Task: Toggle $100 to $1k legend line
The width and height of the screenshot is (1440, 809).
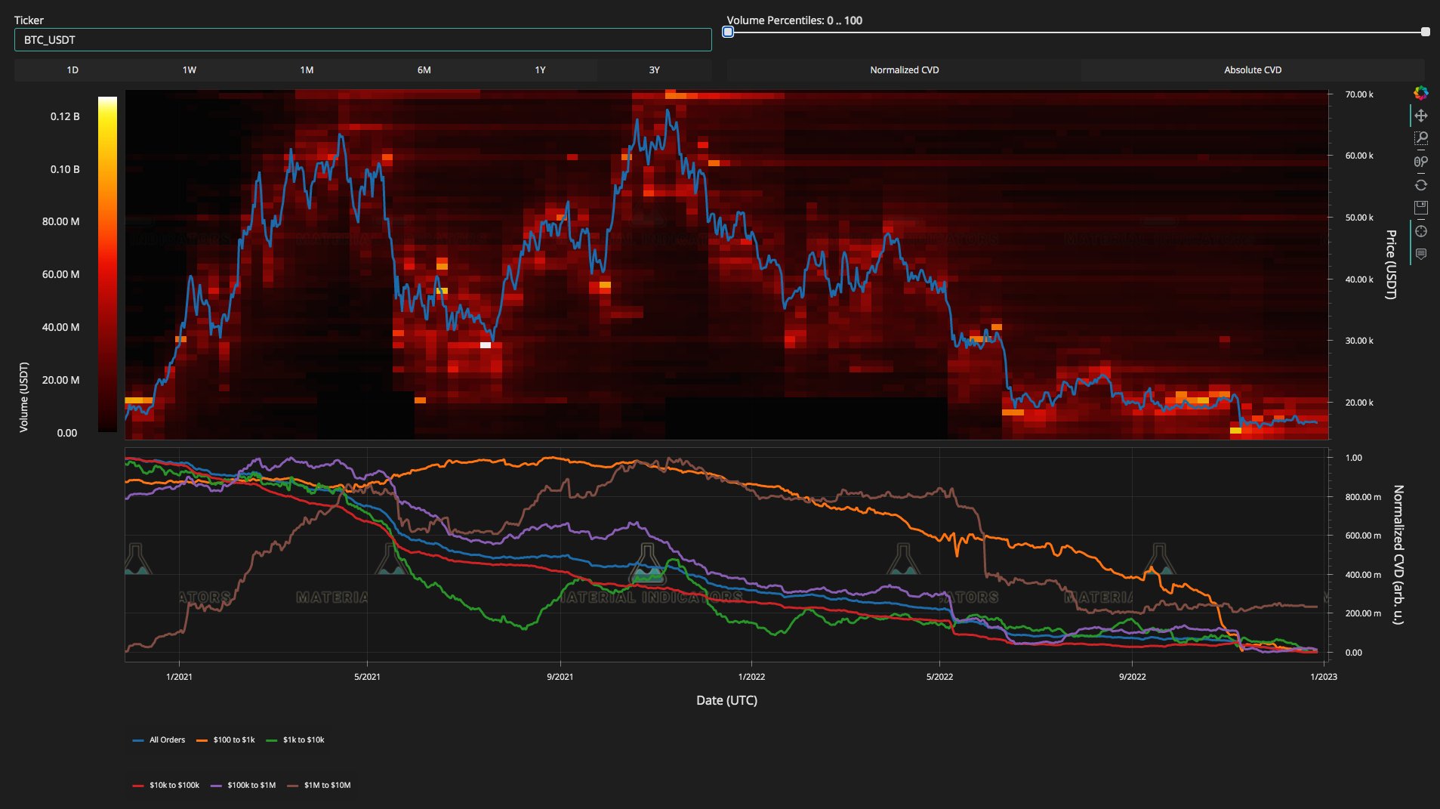Action: tap(226, 740)
